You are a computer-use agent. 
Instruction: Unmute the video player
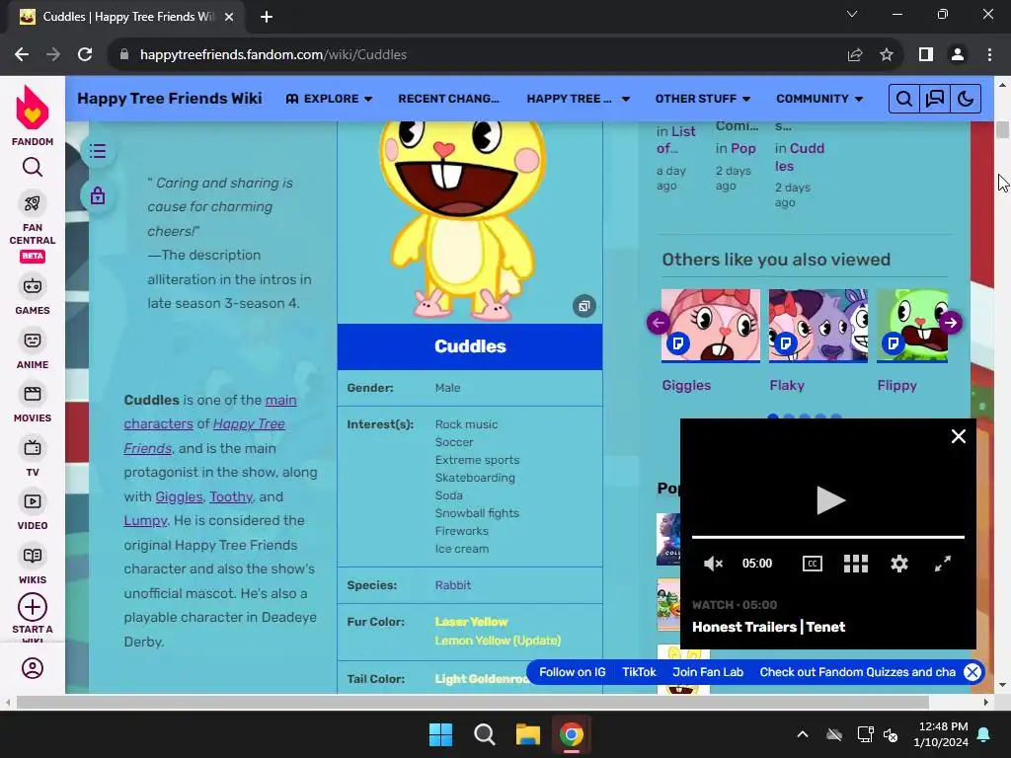(x=713, y=564)
